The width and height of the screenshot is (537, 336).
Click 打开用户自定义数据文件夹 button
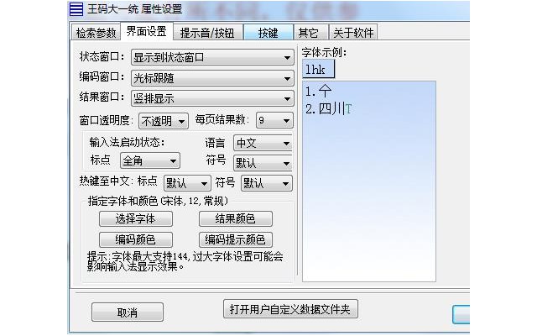pos(290,309)
